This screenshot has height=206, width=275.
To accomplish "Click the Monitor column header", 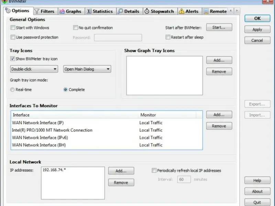I will pyautogui.click(x=167, y=115).
